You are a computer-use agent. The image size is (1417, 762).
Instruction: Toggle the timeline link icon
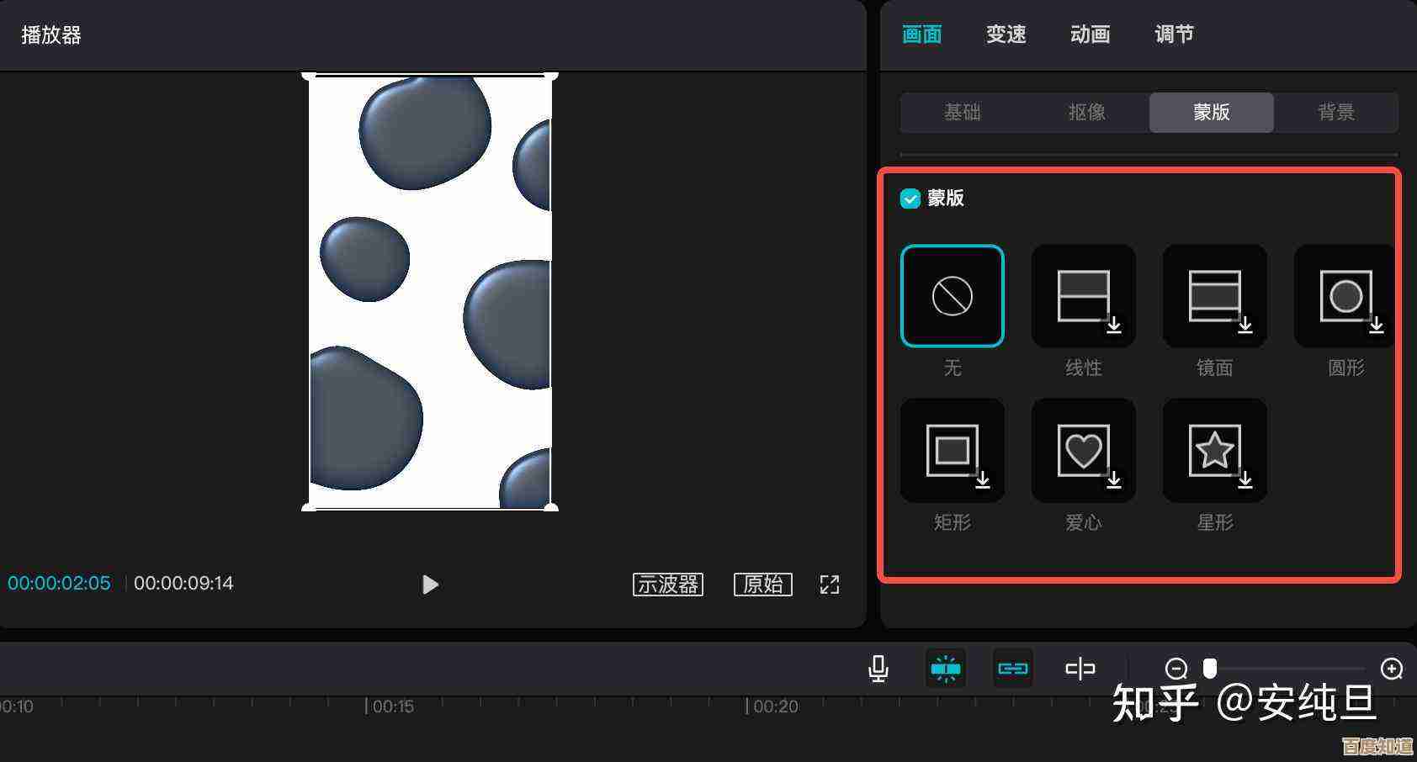click(1012, 669)
